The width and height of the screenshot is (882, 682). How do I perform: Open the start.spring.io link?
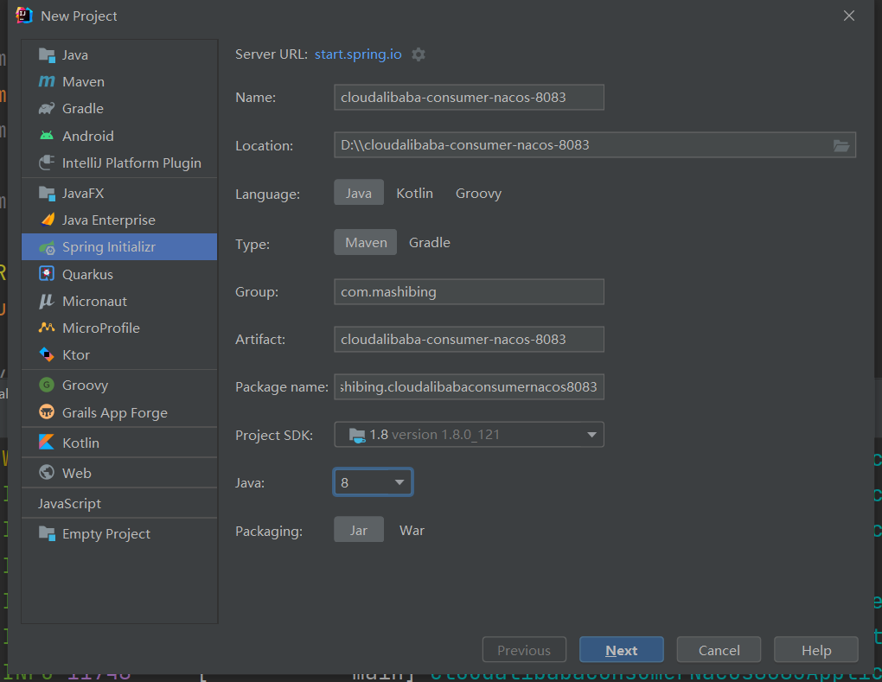pyautogui.click(x=358, y=54)
